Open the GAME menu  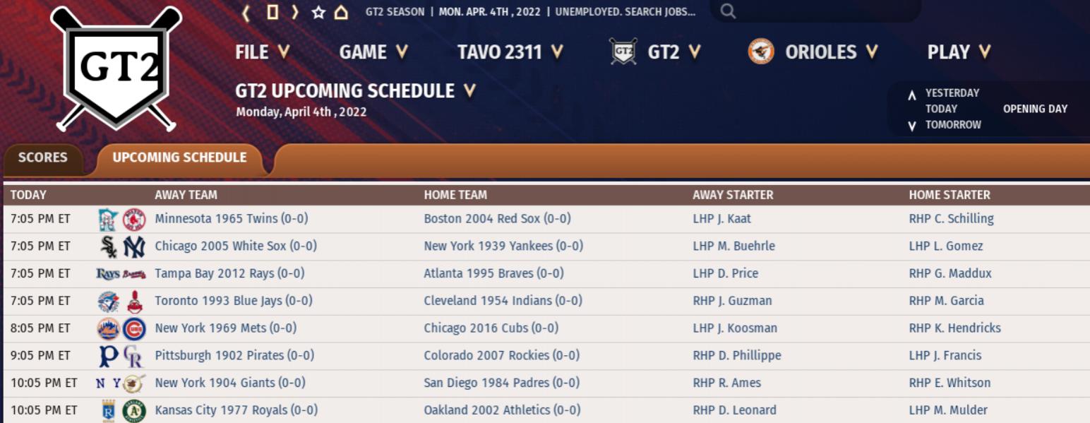(373, 52)
